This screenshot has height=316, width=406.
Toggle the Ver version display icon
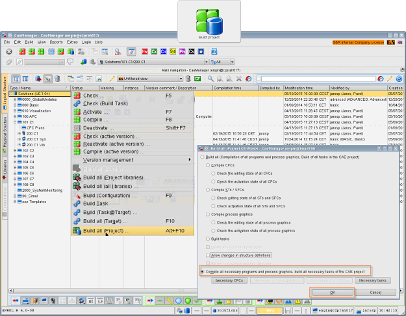(48, 79)
